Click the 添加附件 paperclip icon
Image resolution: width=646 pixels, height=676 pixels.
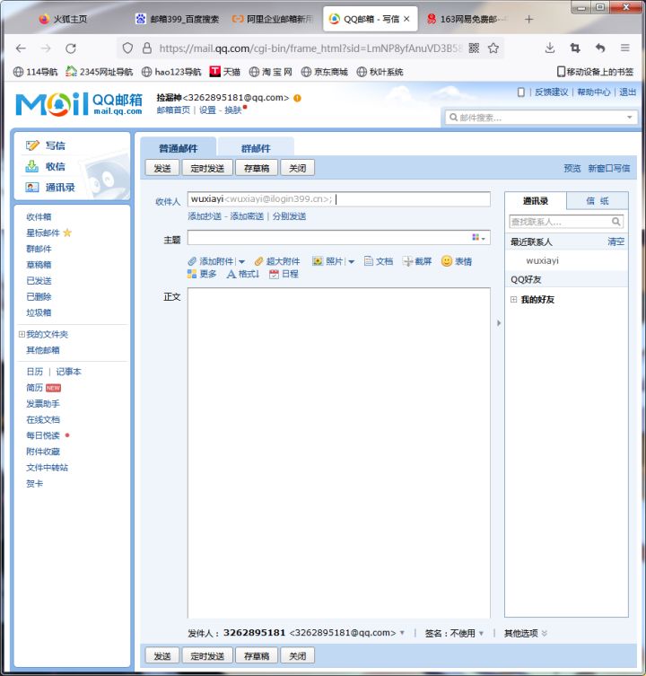pos(192,261)
